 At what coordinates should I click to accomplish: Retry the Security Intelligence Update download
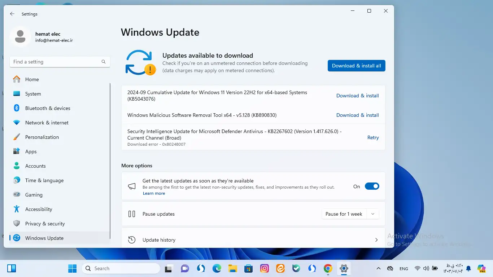click(x=373, y=137)
